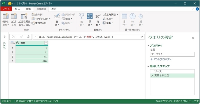200x104 pixels.
Task: Open the 指数 scientific menu
Action: pyautogui.click(x=98, y=20)
